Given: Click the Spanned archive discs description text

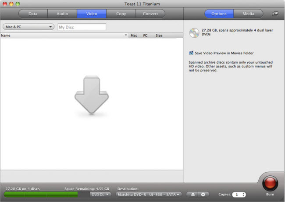Looking at the screenshot, I should tap(231, 66).
